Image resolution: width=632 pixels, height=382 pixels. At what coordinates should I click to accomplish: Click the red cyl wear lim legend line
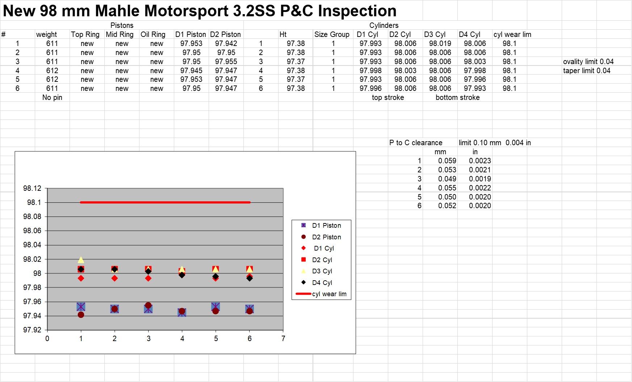click(x=303, y=294)
